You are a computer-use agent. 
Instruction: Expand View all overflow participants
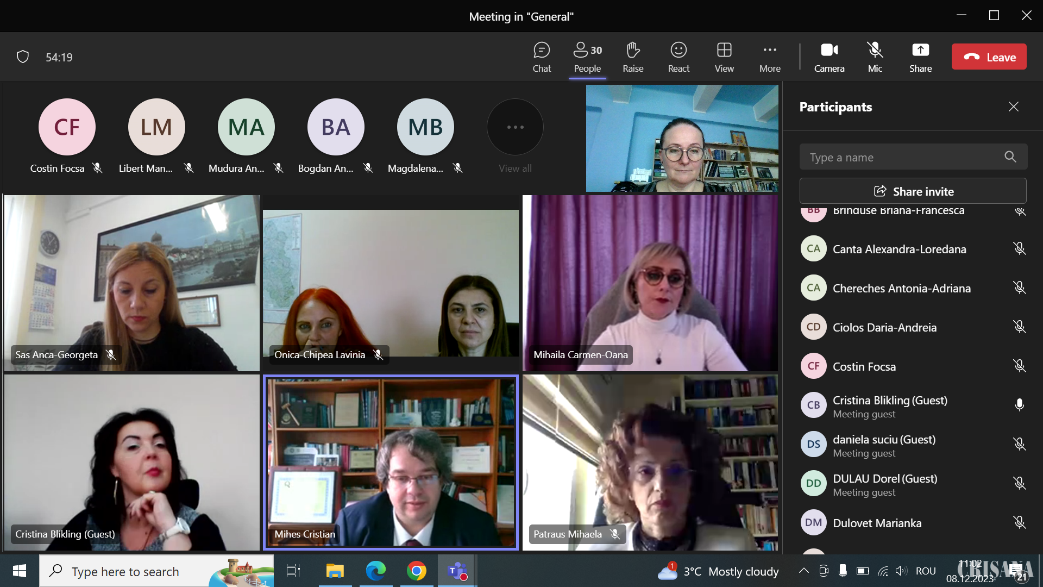pyautogui.click(x=515, y=127)
